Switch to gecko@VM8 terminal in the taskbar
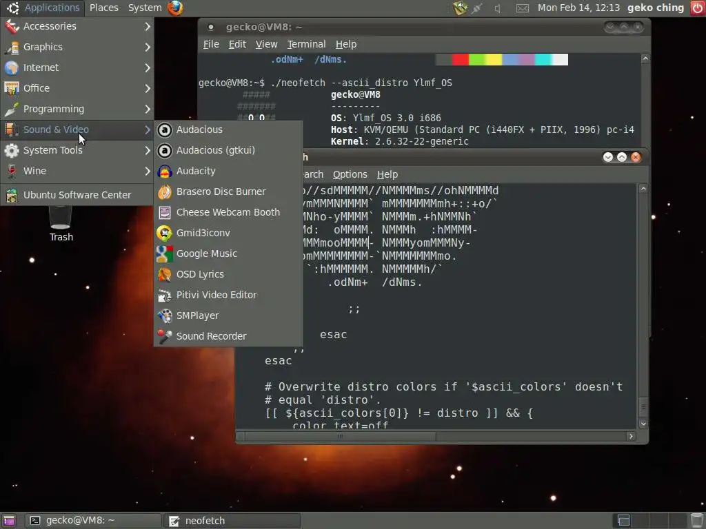This screenshot has width=706, height=529. [x=93, y=521]
